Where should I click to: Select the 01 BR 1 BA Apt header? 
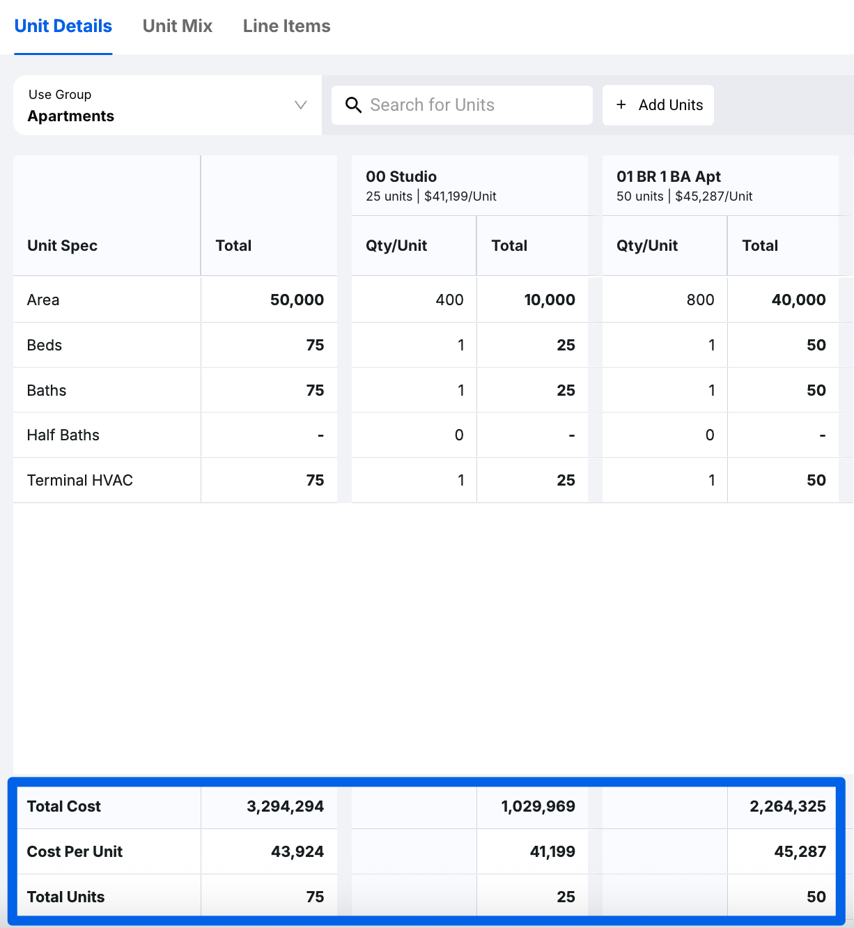click(668, 177)
